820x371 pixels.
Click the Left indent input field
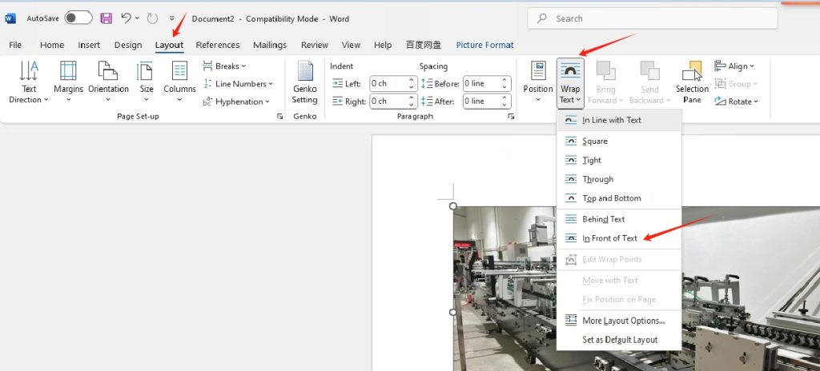[388, 84]
